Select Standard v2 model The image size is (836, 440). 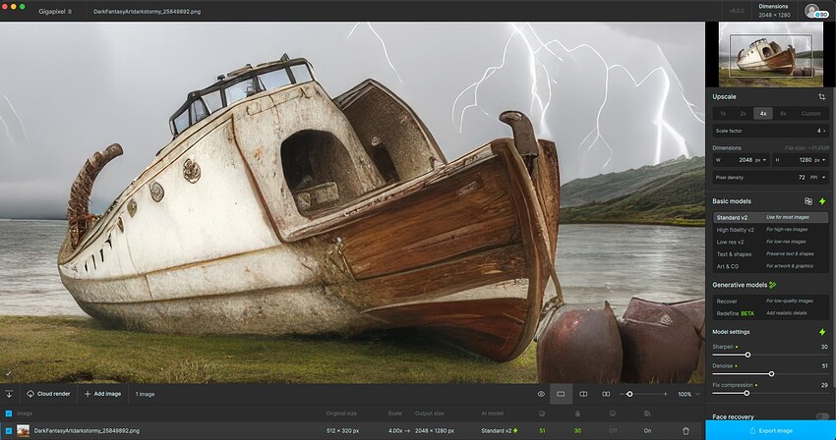(771, 217)
